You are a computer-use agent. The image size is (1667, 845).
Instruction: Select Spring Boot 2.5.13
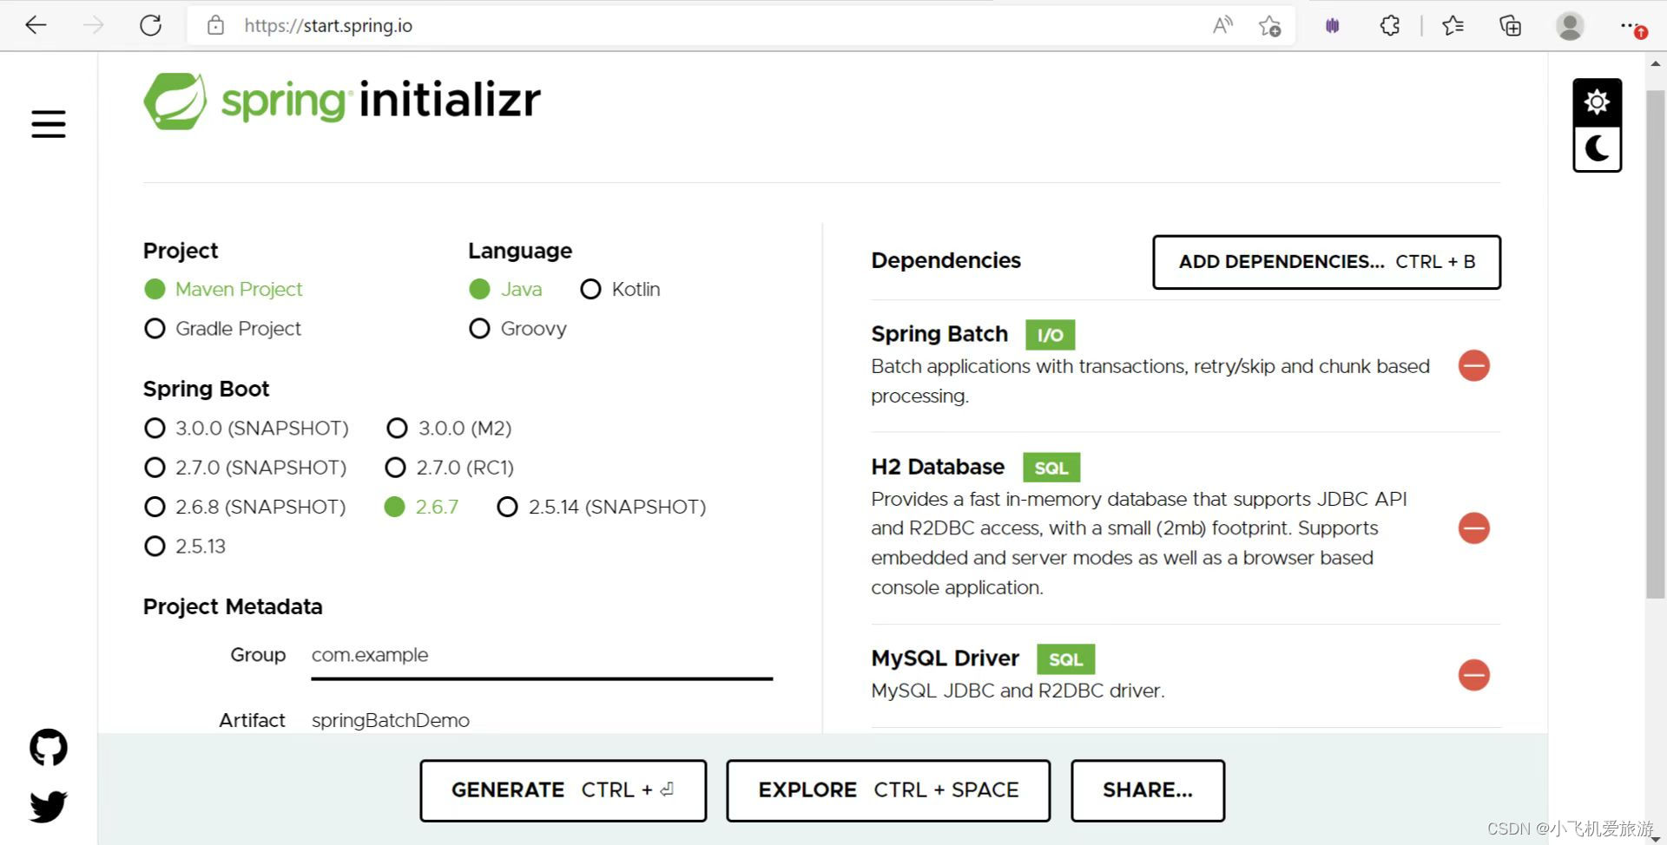[185, 547]
